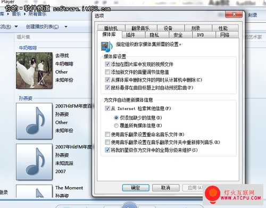Close the 选项 dialog with X

click(x=234, y=14)
